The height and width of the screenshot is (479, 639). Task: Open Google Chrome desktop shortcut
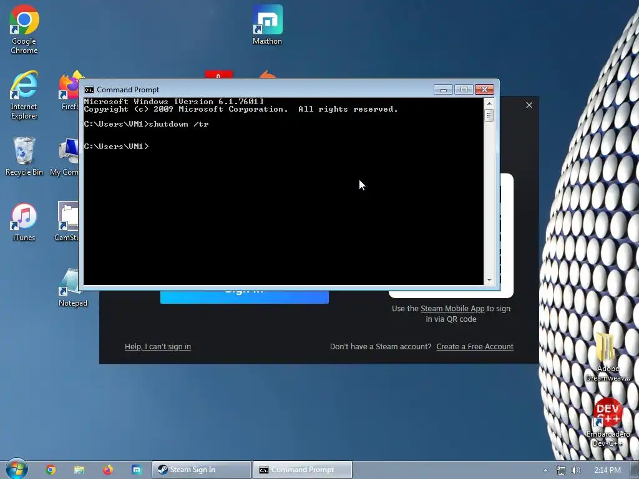point(24,29)
